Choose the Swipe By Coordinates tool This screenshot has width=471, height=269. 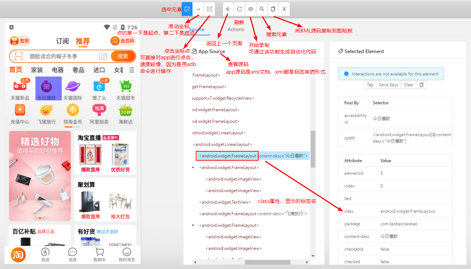[x=198, y=9]
